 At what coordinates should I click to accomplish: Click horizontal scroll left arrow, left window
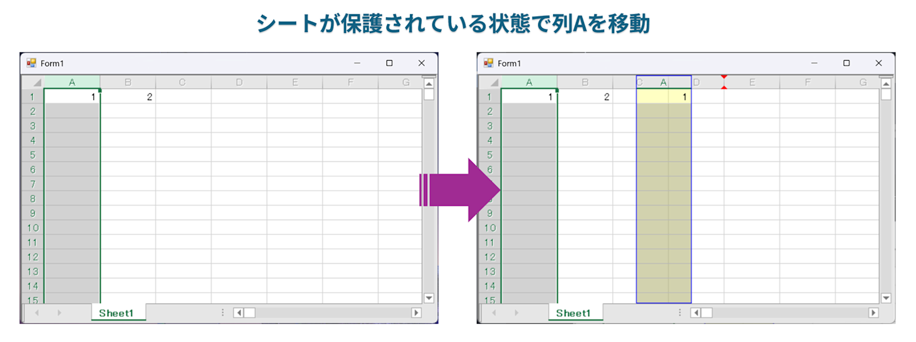coord(239,313)
